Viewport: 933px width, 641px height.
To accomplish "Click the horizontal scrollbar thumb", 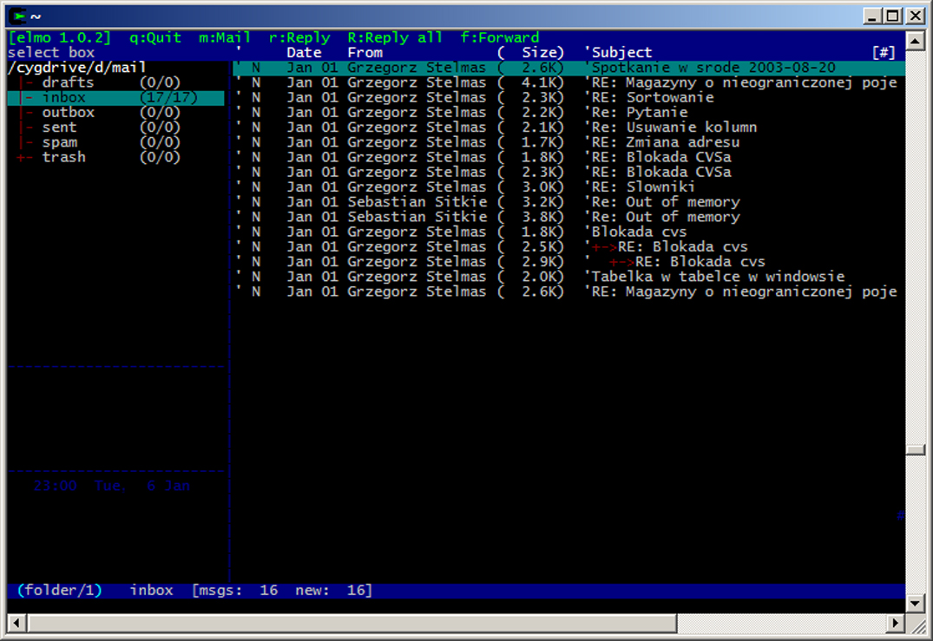I will pos(352,623).
